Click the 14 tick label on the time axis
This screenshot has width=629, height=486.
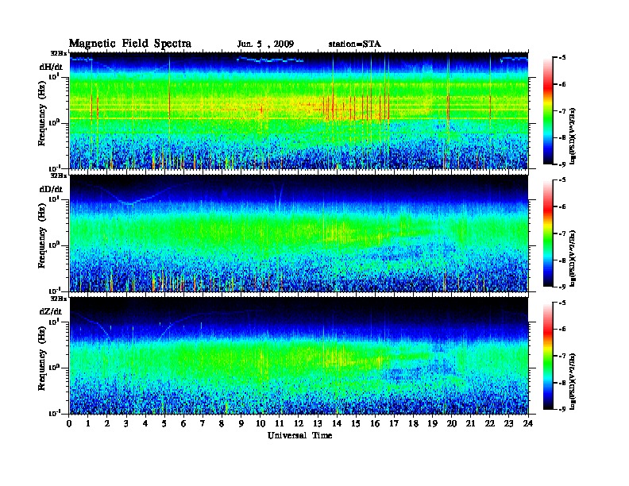coord(337,424)
